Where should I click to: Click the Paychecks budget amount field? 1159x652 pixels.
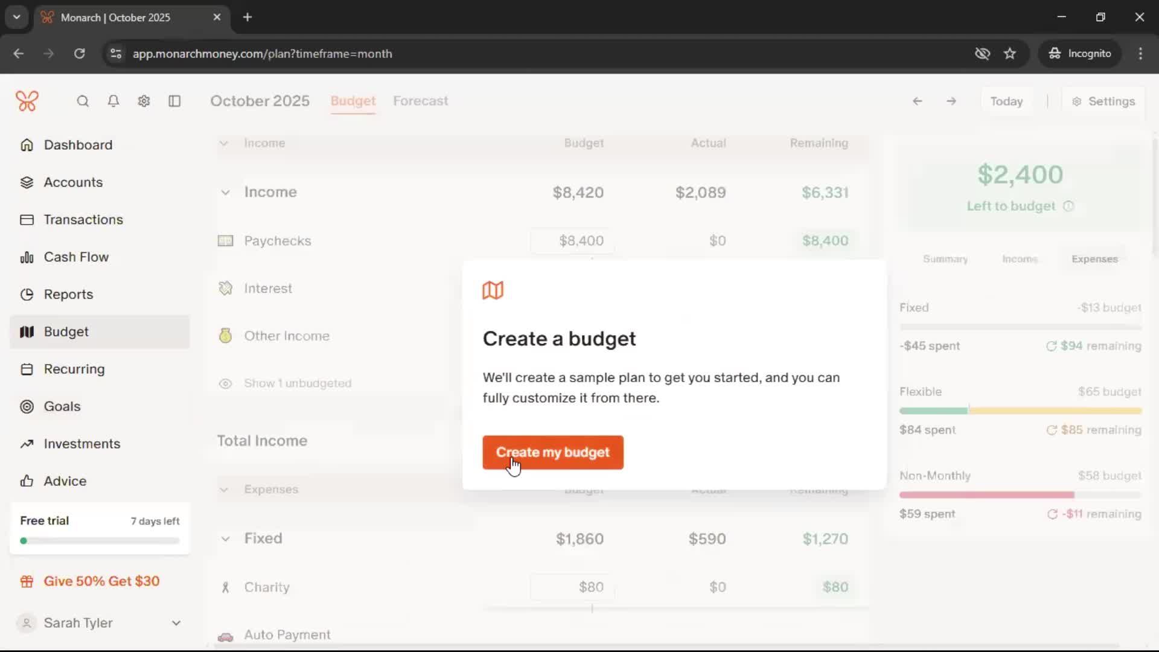click(x=572, y=241)
